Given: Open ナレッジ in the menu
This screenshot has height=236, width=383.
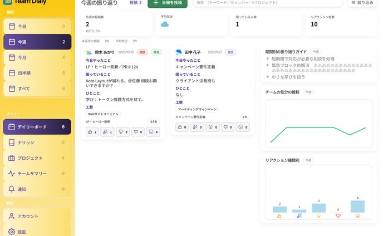Looking at the screenshot, I should click(37, 142).
